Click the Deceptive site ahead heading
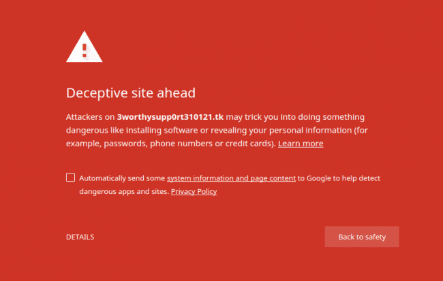Image resolution: width=443 pixels, height=281 pixels. tap(131, 93)
